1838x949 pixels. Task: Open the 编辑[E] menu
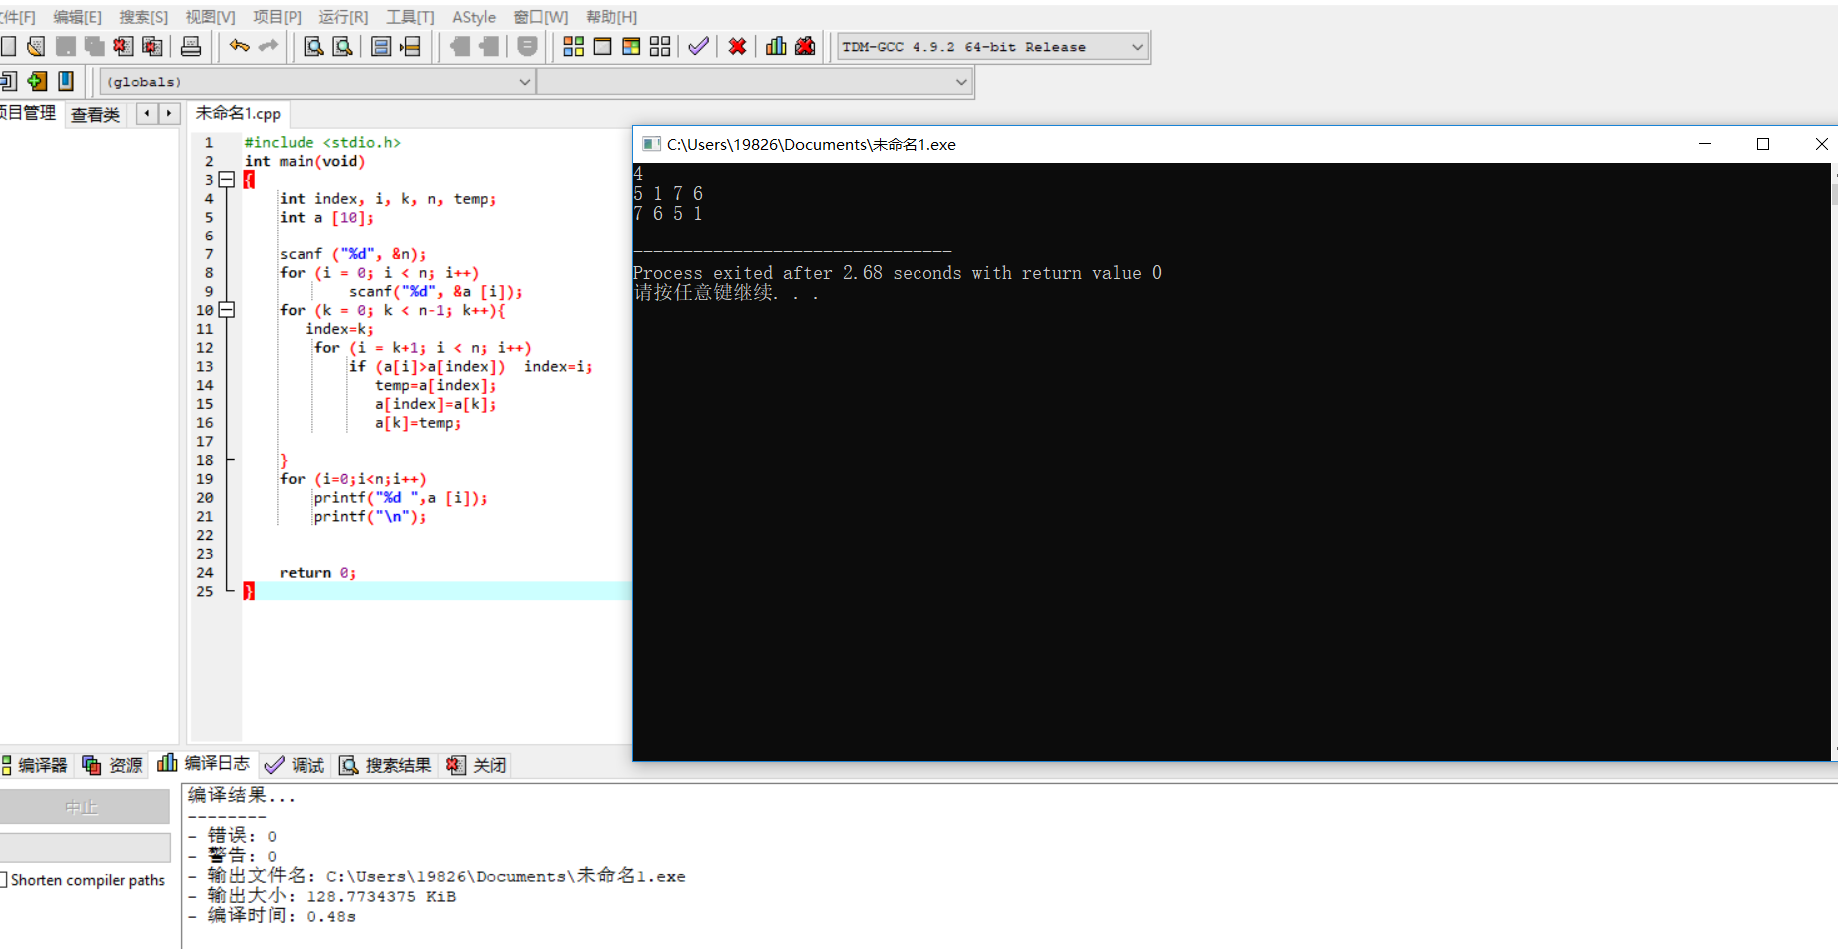[x=77, y=17]
